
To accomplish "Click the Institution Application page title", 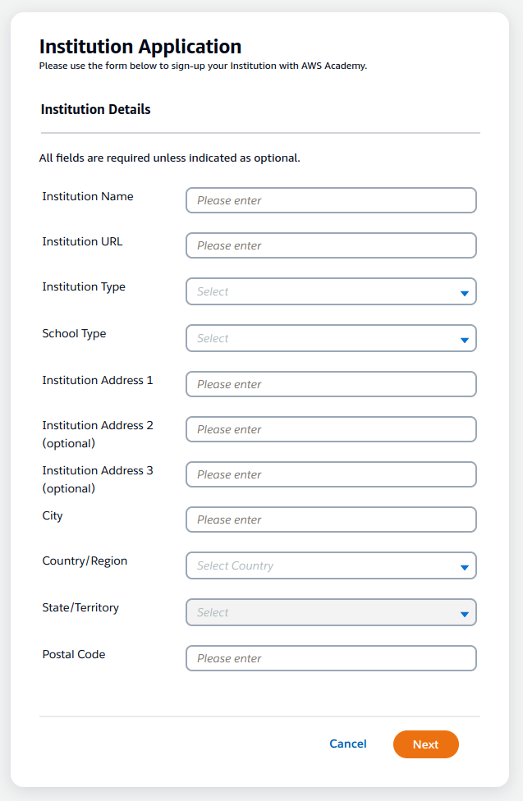I will (140, 47).
